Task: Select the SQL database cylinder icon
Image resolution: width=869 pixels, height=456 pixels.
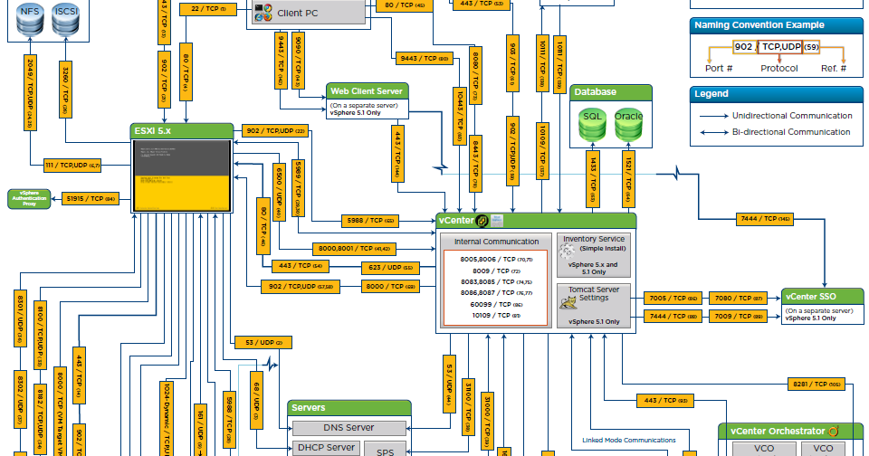Action: (592, 126)
